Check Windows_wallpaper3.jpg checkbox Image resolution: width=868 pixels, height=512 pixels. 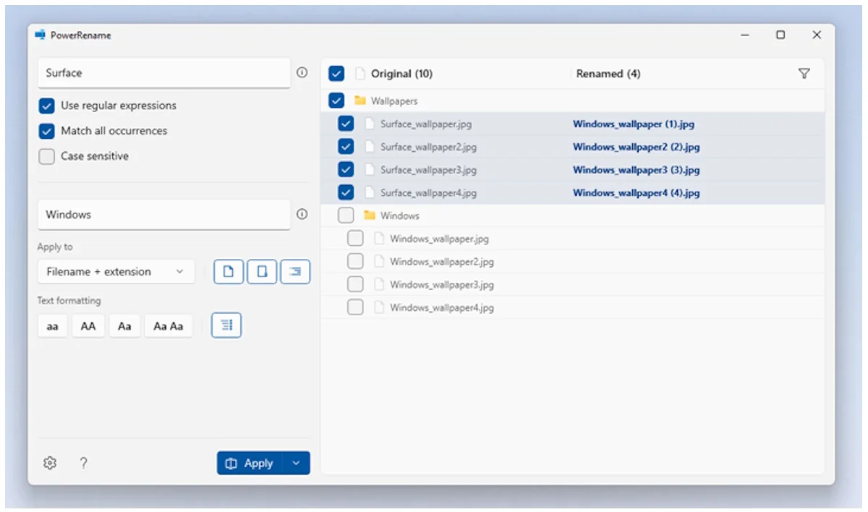pyautogui.click(x=355, y=284)
